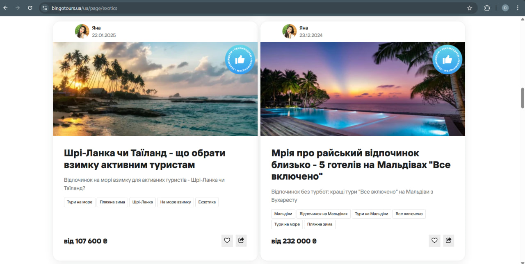525x264 pixels.
Task: Click scrollbar up arrow at top
Action: 523,19
